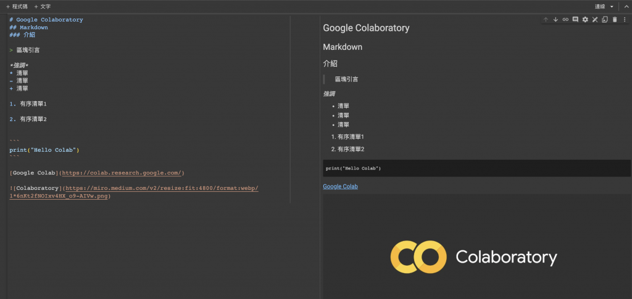Screen dimensions: 632x299
Task: Open the dropdown arrow beside 連線
Action: point(612,6)
